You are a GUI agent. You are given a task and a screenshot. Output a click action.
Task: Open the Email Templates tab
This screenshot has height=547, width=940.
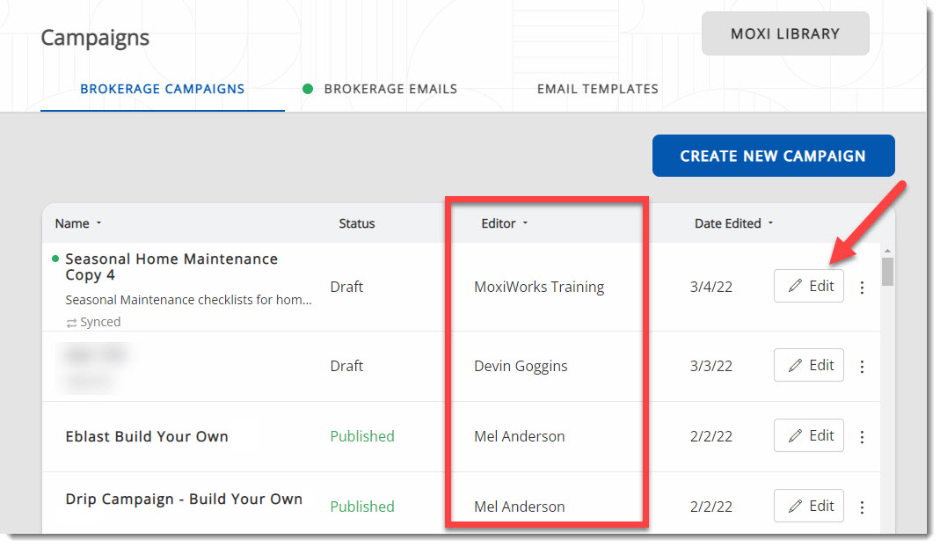click(597, 89)
